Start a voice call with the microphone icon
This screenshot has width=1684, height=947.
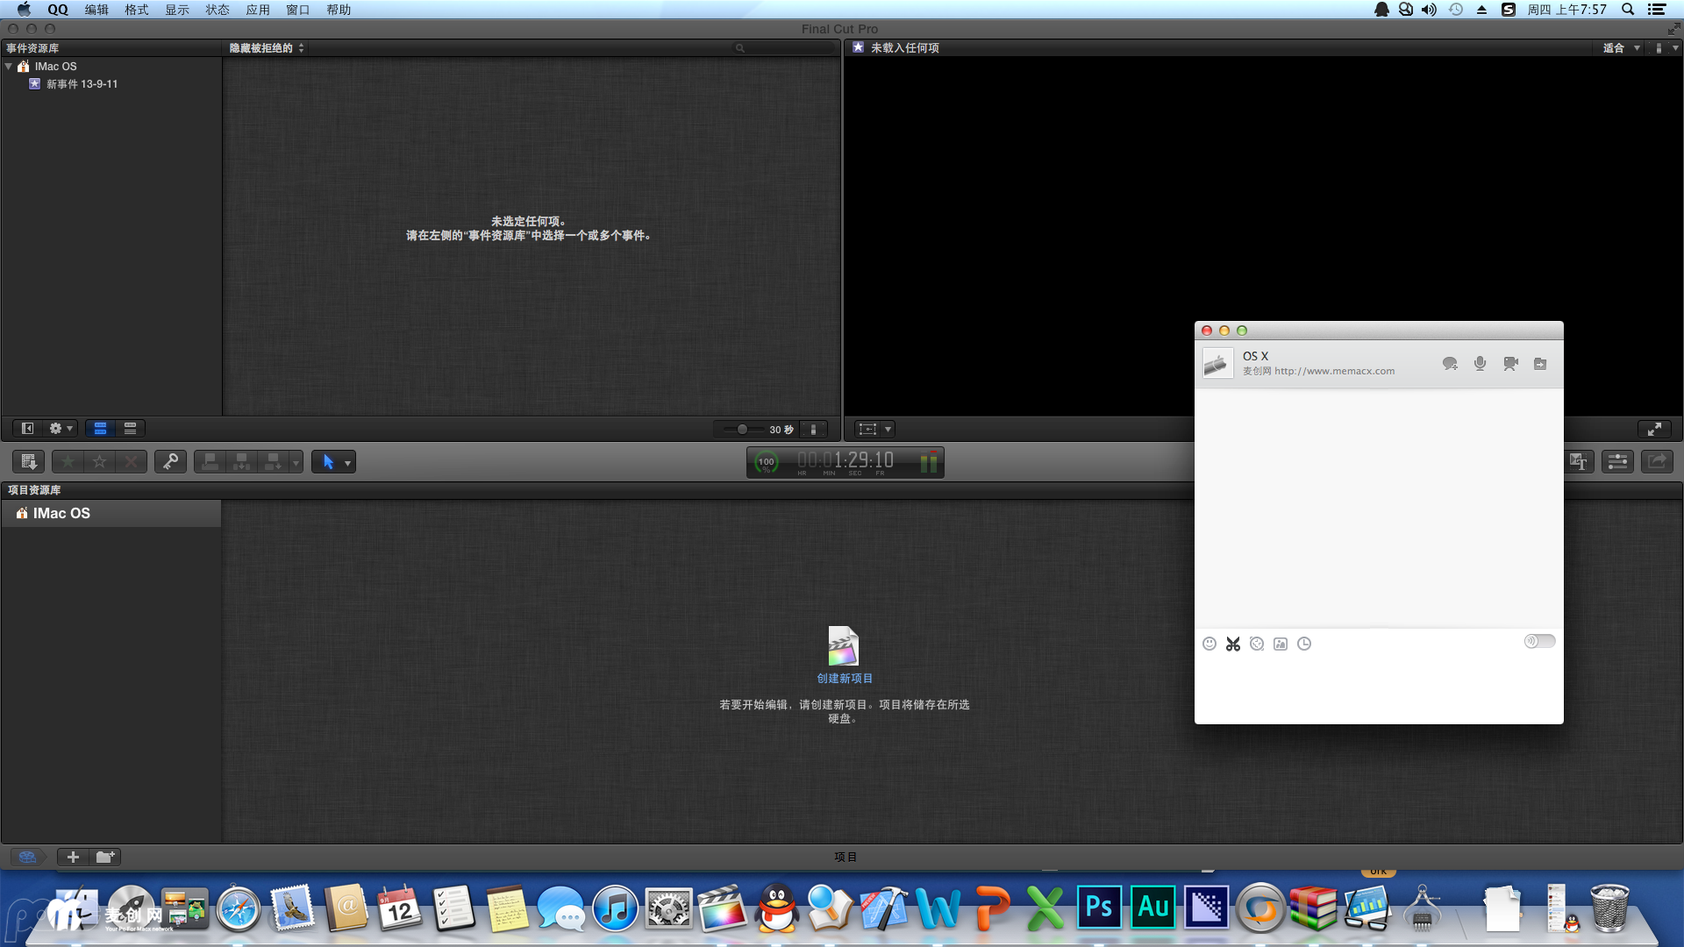(x=1480, y=363)
